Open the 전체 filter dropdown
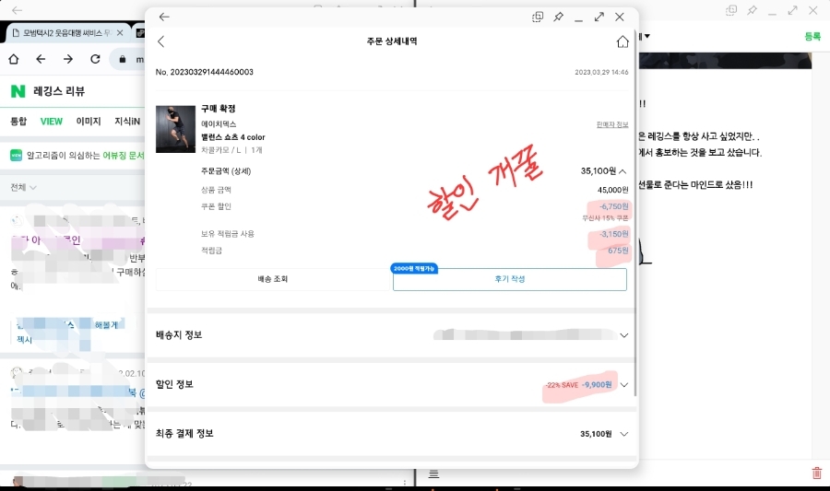The width and height of the screenshot is (830, 491). pyautogui.click(x=23, y=187)
